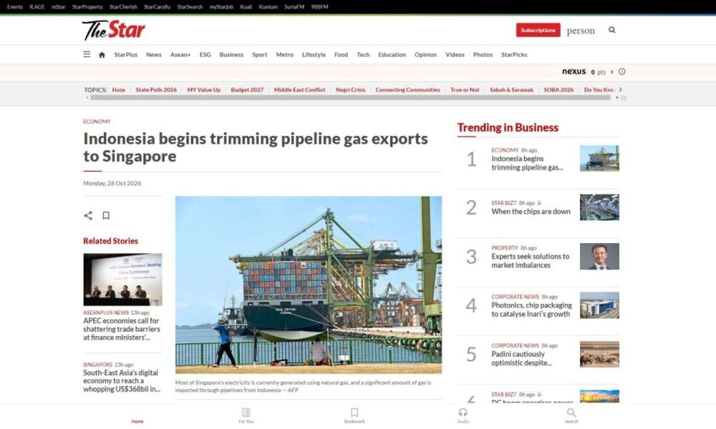This screenshot has width=716, height=429.
Task: Open the APEC press conference related story thumbnail
Action: pos(122,280)
